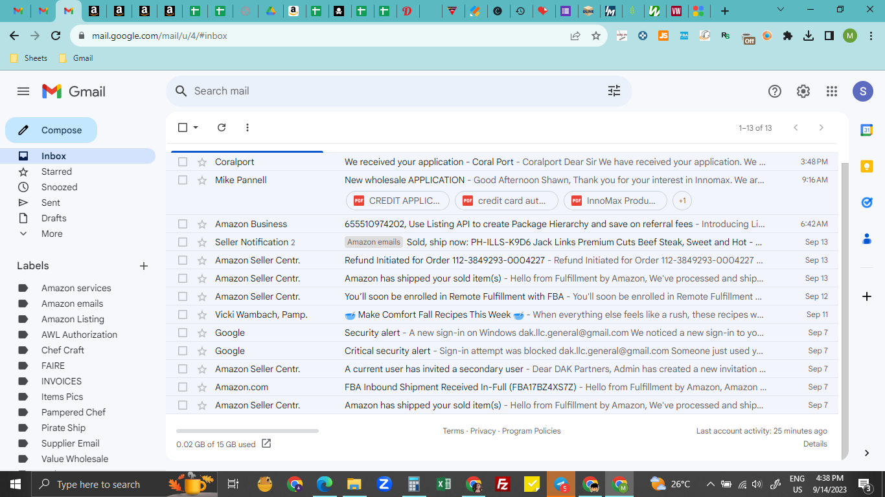Tick the Amazon Business email checkbox
Screen dimensions: 885x497
click(183, 224)
